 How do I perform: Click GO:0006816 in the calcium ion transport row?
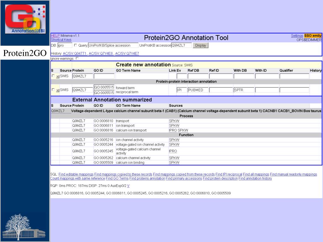(103, 130)
